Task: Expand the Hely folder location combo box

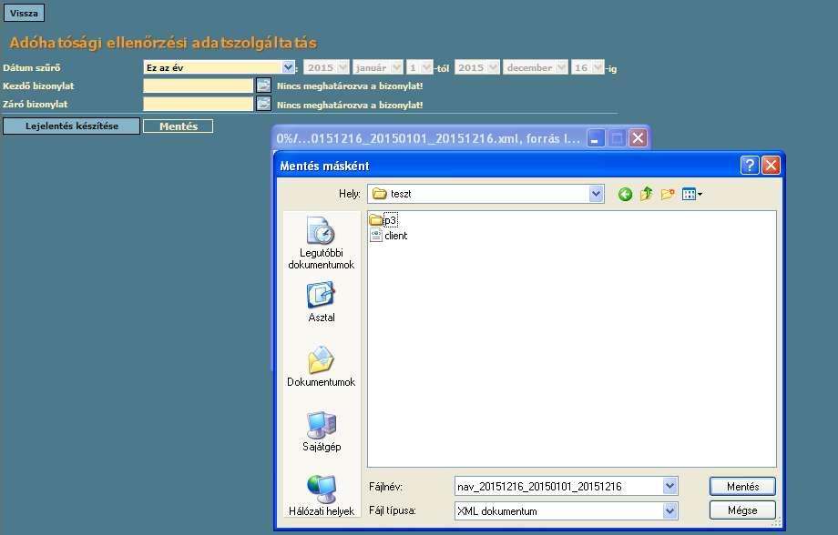Action: (x=596, y=194)
